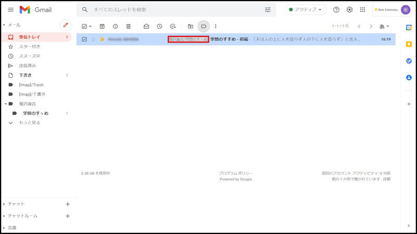Viewport: 417px width, 234px height.
Task: Open Google apps grid
Action: click(x=363, y=9)
